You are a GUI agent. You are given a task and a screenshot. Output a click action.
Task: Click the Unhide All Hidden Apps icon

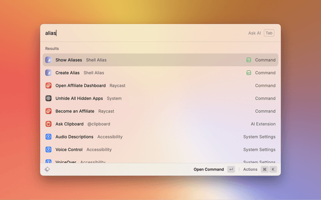tap(49, 98)
